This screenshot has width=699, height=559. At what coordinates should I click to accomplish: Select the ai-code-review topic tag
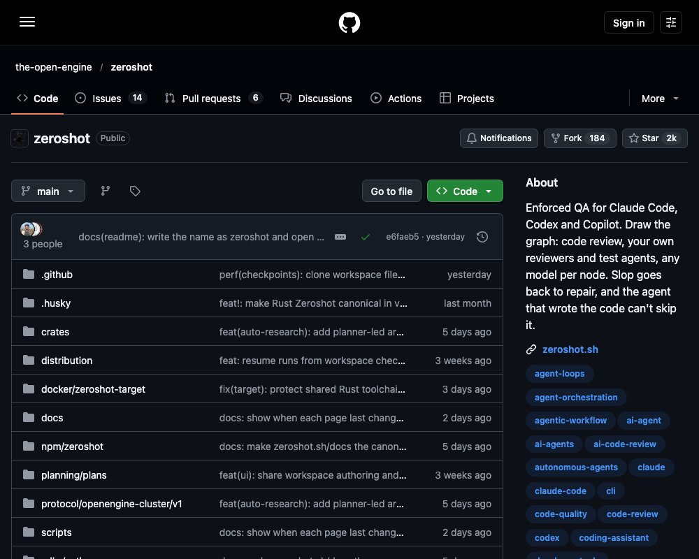(624, 444)
